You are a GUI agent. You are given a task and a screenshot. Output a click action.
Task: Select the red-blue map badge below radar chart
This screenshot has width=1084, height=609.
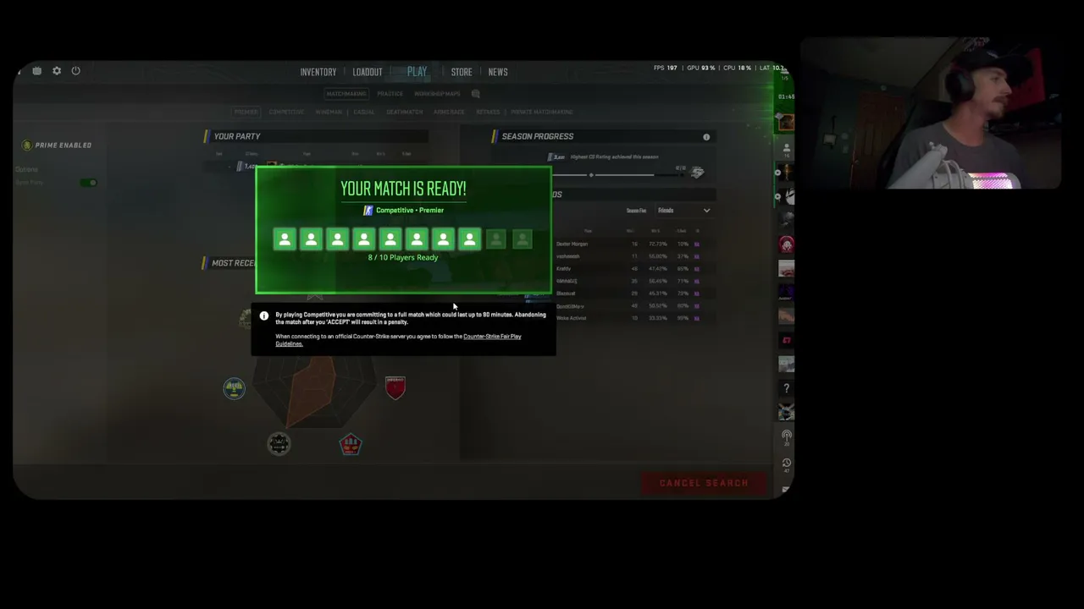pos(351,444)
